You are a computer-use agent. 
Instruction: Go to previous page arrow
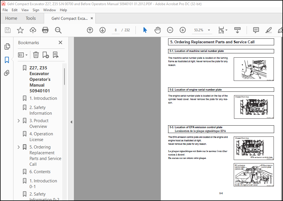(90, 30)
